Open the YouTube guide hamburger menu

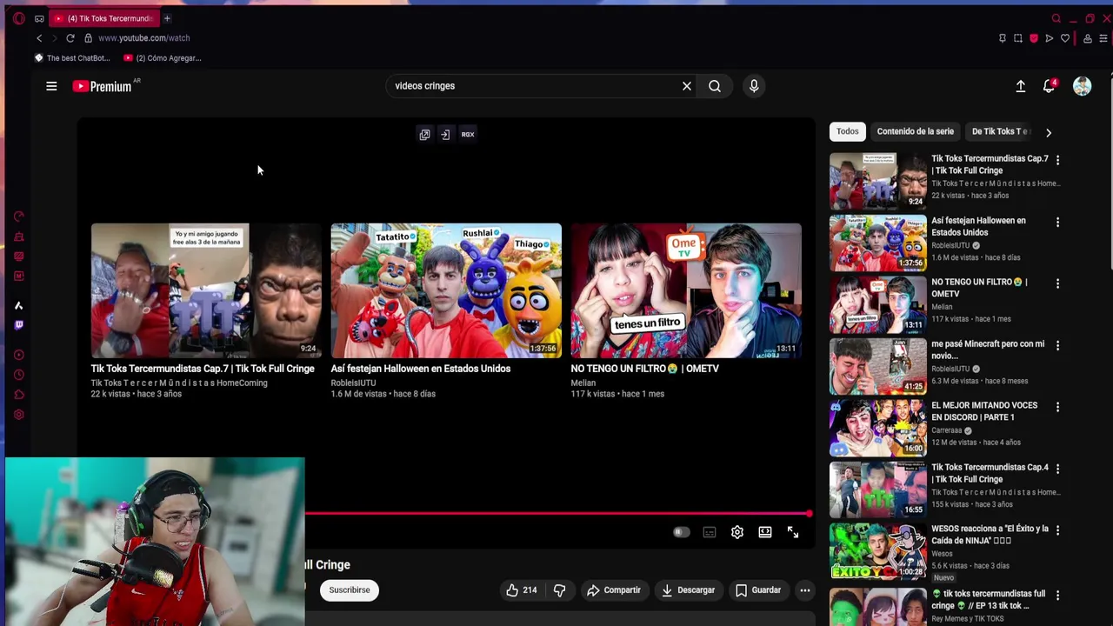tap(51, 86)
